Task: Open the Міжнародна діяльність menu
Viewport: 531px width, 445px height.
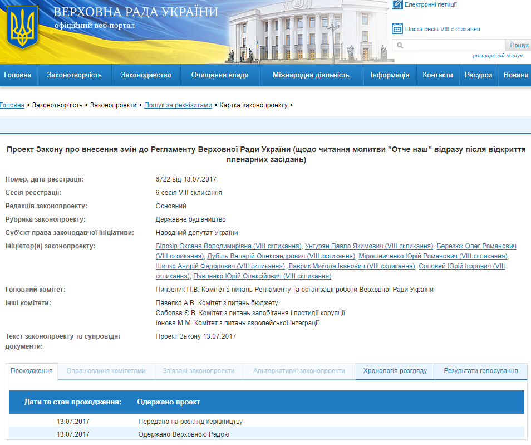Action: (x=311, y=75)
